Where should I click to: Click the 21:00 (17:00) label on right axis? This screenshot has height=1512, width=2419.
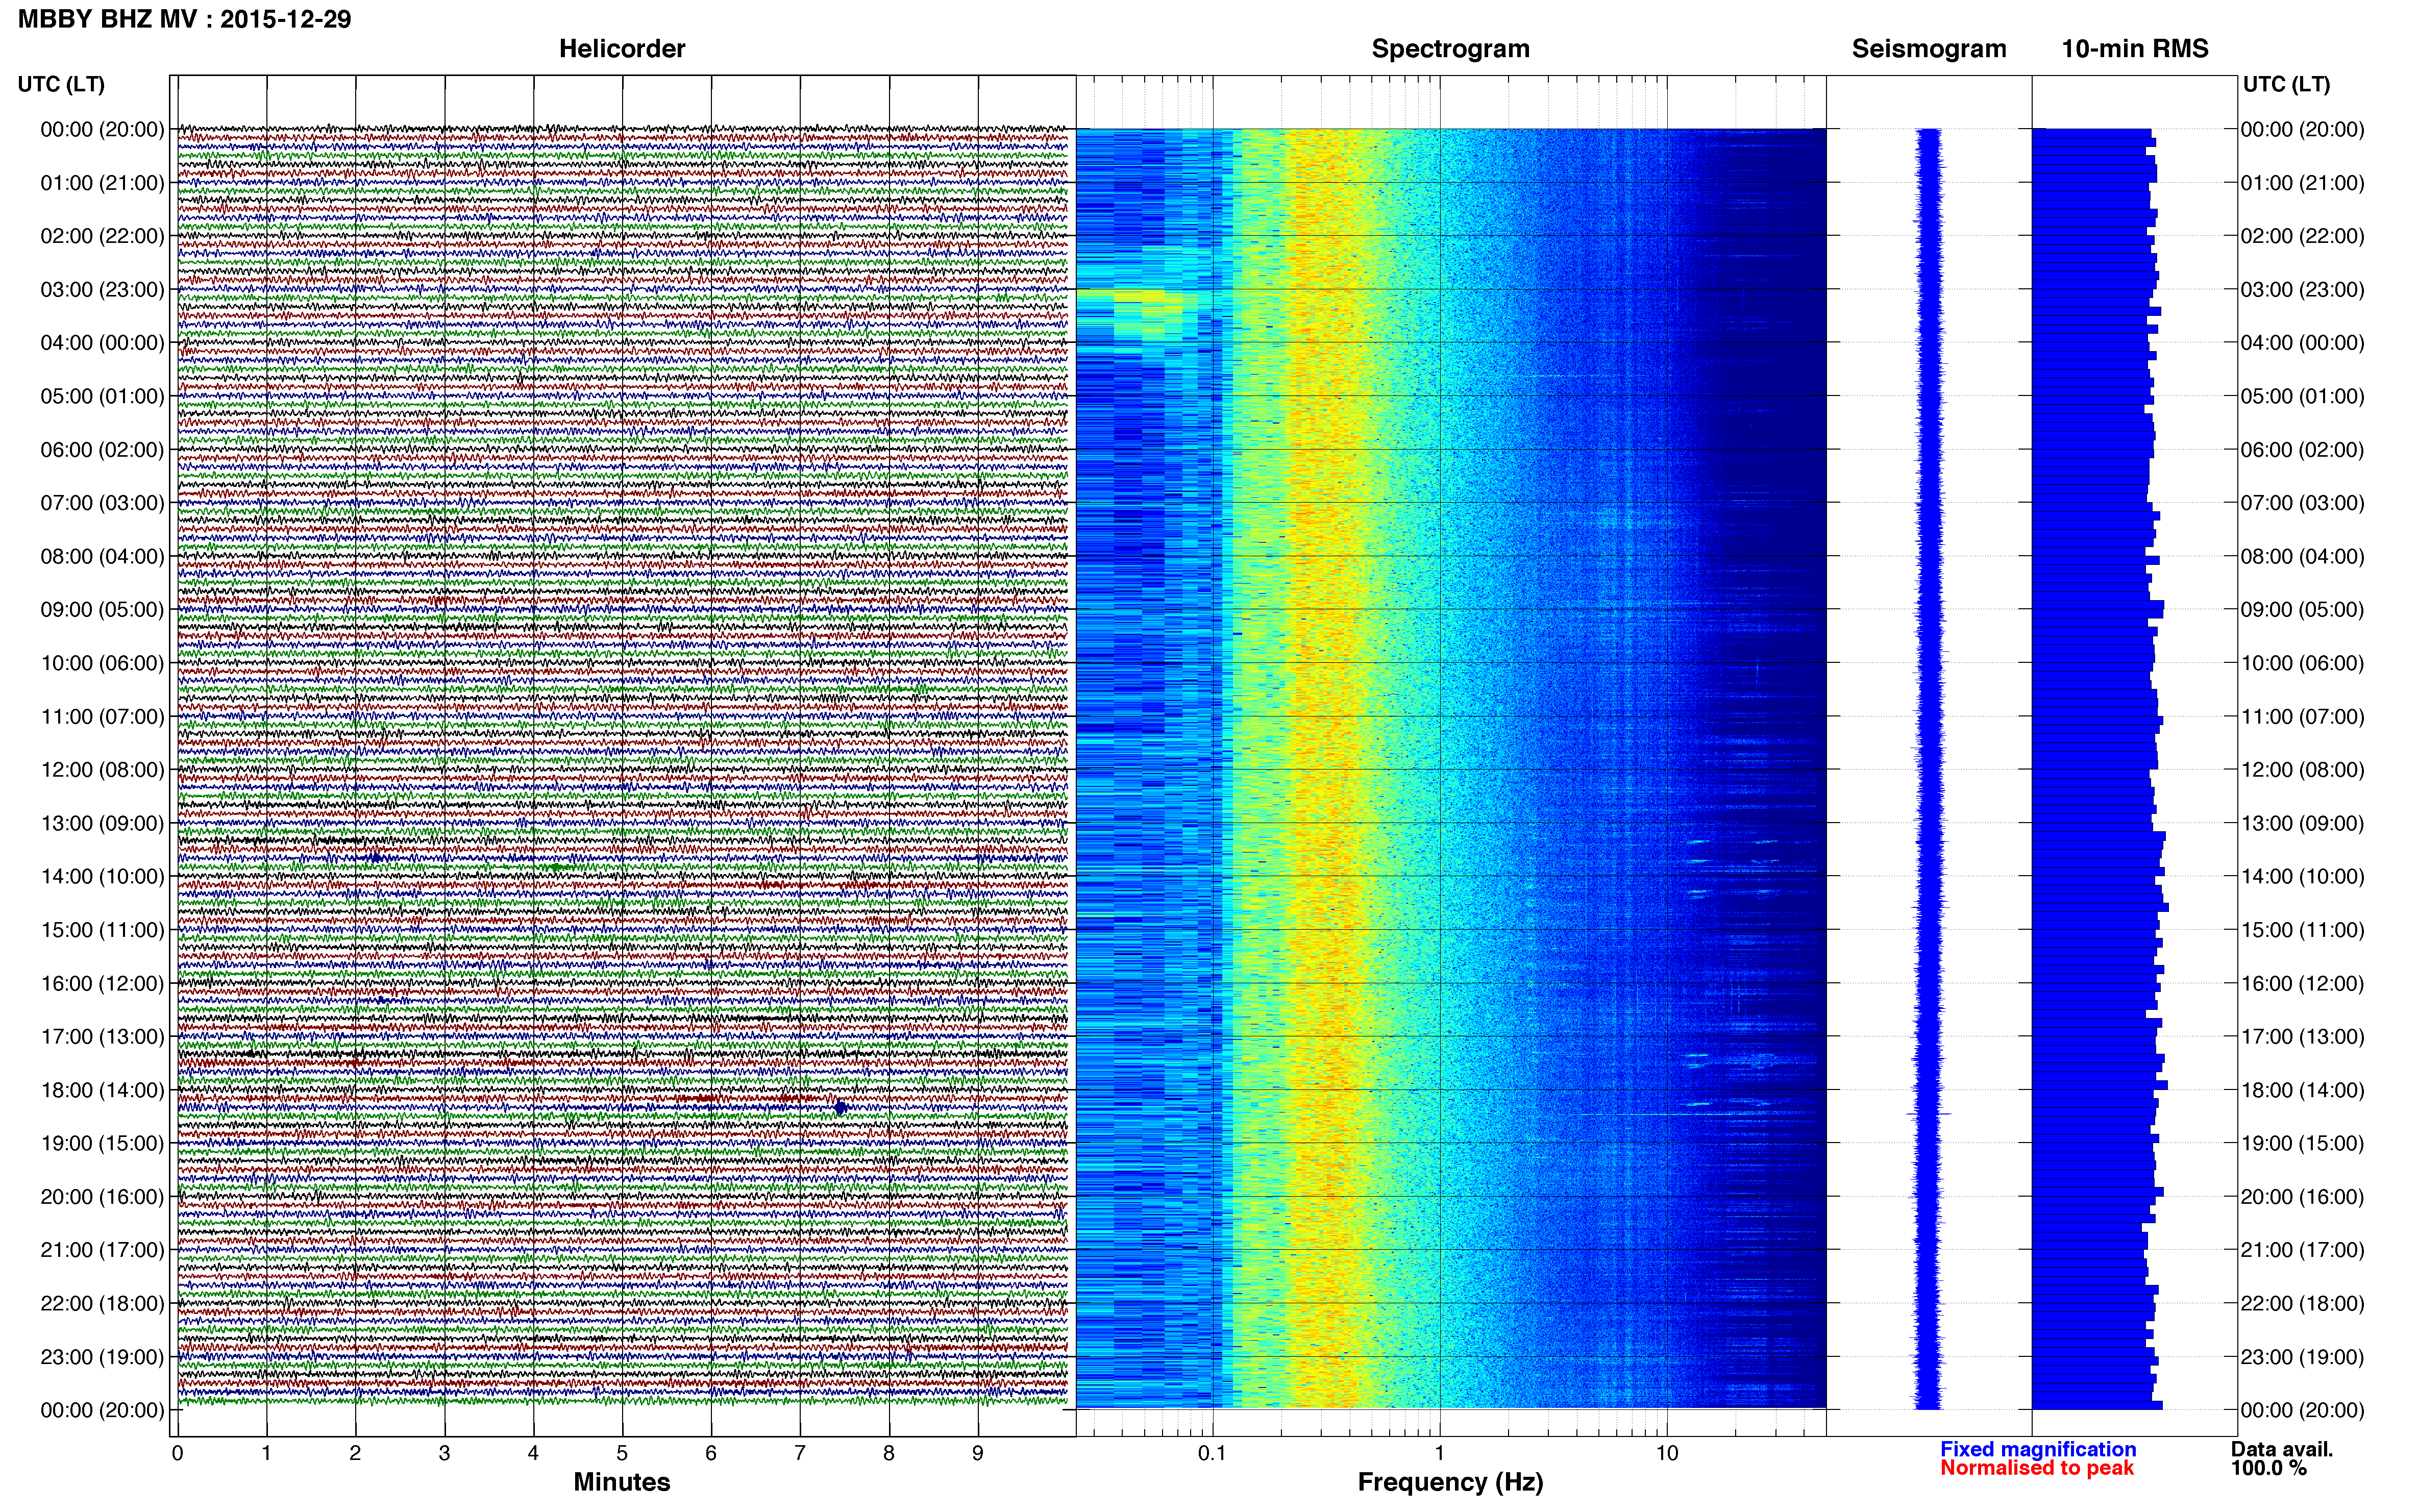click(2302, 1250)
